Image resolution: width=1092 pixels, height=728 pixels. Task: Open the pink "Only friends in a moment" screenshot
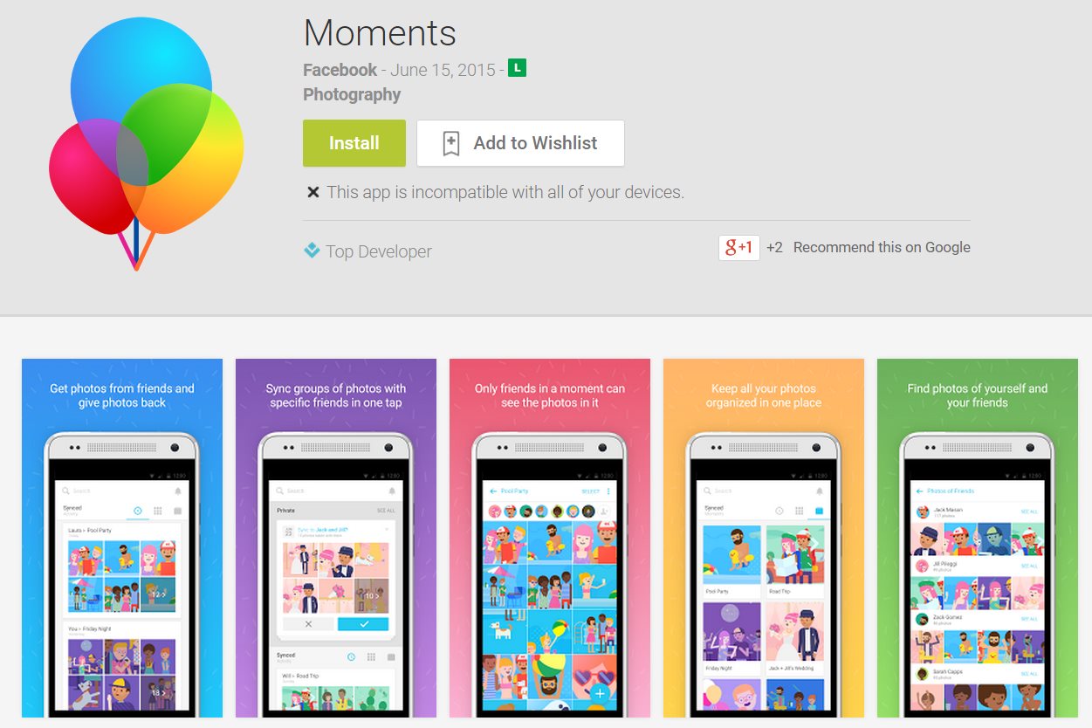click(x=550, y=538)
